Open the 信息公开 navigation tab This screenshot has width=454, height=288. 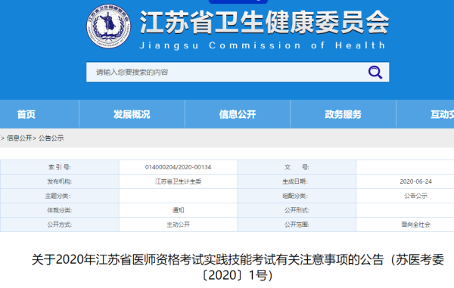(238, 114)
